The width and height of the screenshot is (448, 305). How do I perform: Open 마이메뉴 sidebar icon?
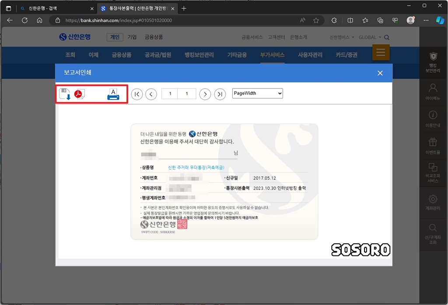point(433,92)
